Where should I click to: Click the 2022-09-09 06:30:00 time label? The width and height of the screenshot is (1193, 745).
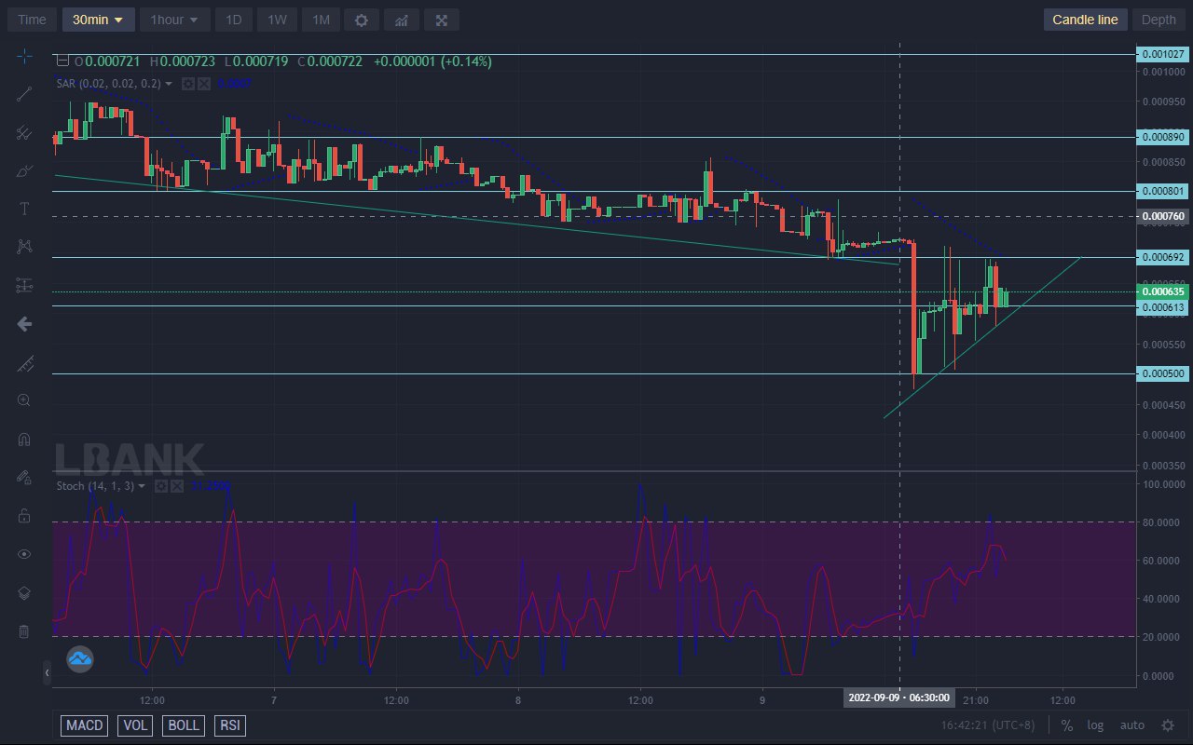[x=898, y=698]
